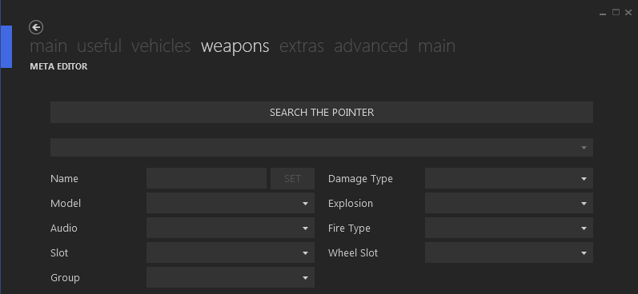Click the META EDITOR heading
Screen dimensions: 638x294
pos(58,66)
